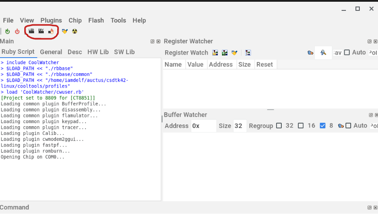Click the first icon after Register Watch label
The width and height of the screenshot is (378, 222).
(x=215, y=52)
